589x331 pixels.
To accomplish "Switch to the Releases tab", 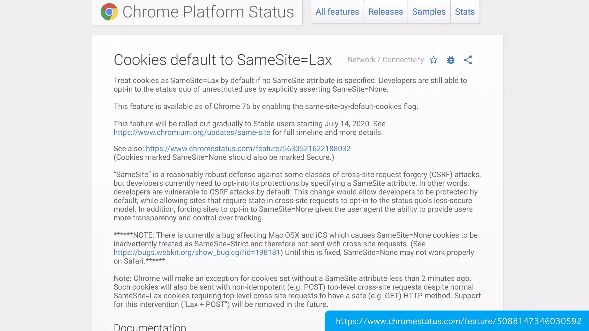I will (x=386, y=12).
